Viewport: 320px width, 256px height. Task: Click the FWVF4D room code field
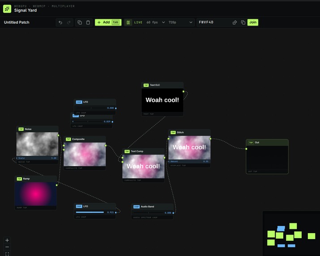click(x=214, y=22)
